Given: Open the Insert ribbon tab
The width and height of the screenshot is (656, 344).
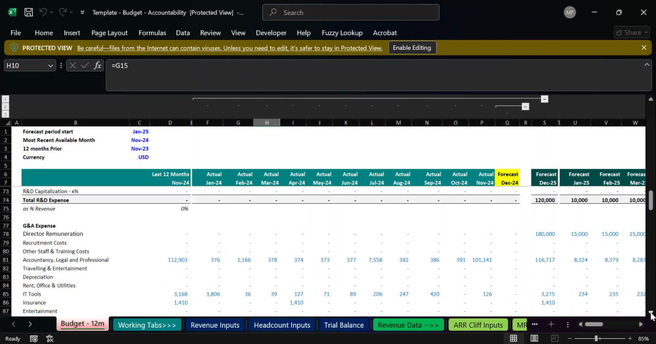Looking at the screenshot, I should click(x=72, y=33).
